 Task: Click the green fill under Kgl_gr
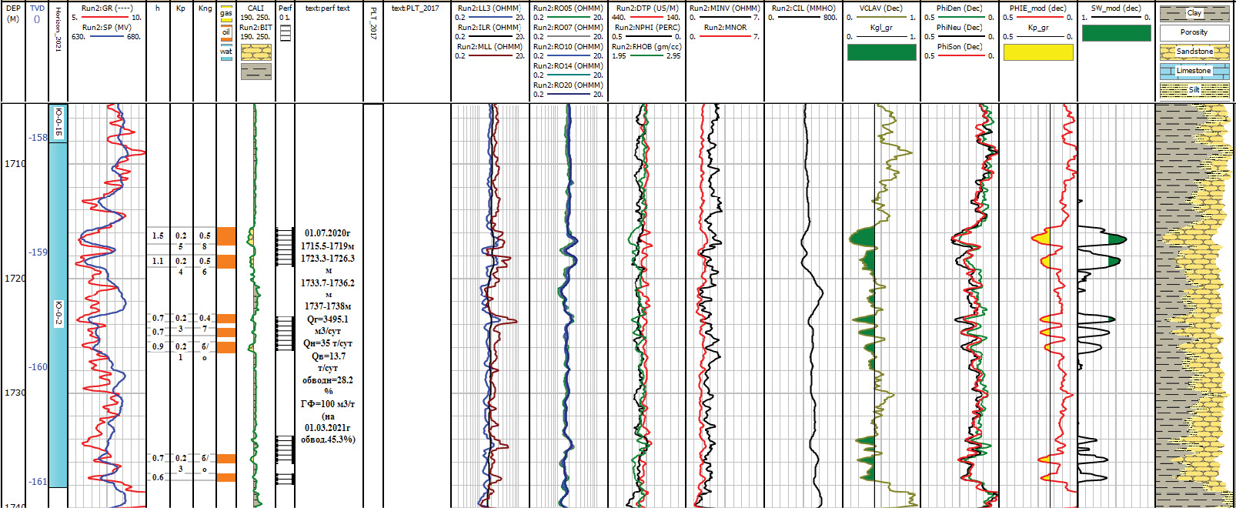[x=881, y=52]
